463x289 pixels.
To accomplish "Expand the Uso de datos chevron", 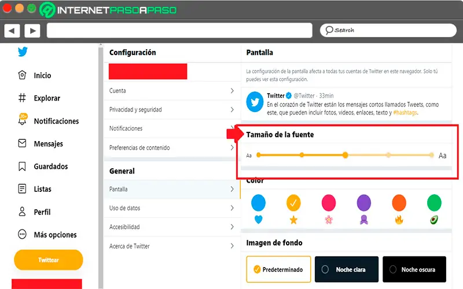I will 232,208.
